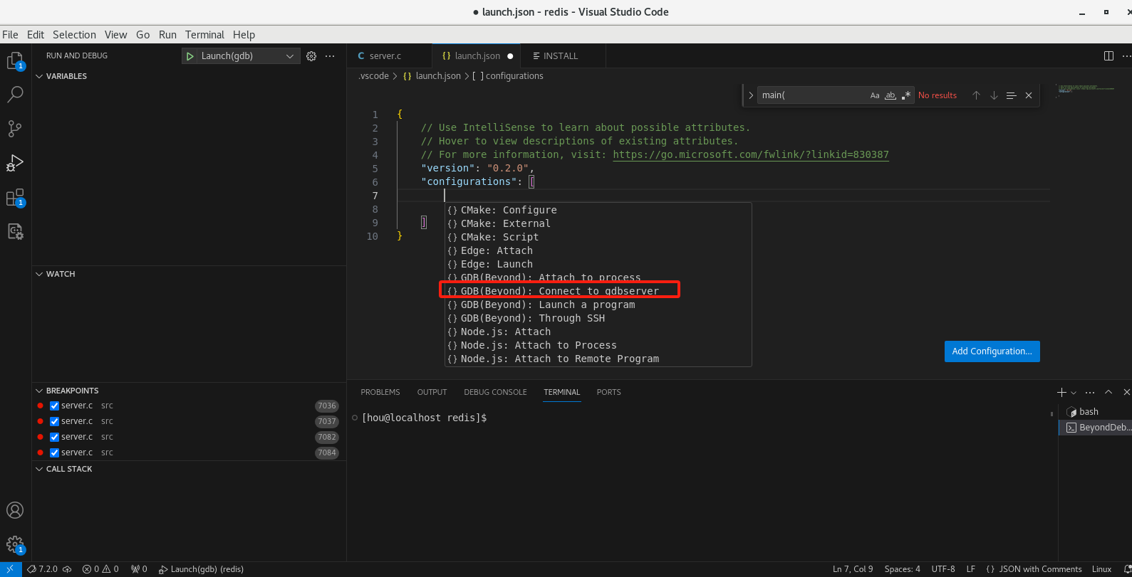Open the Extensions view
This screenshot has height=577, width=1132.
click(x=15, y=198)
